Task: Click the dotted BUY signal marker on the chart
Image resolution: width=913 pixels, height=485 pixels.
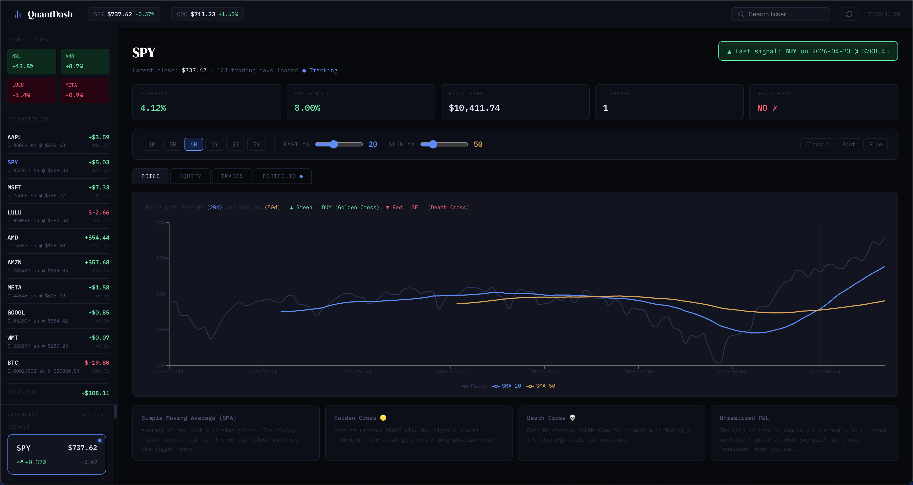Action: (x=820, y=293)
